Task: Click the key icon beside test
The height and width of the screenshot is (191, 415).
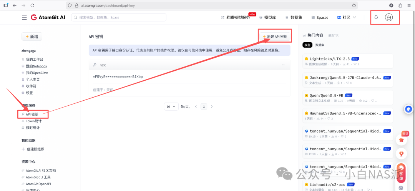Action: point(95,65)
